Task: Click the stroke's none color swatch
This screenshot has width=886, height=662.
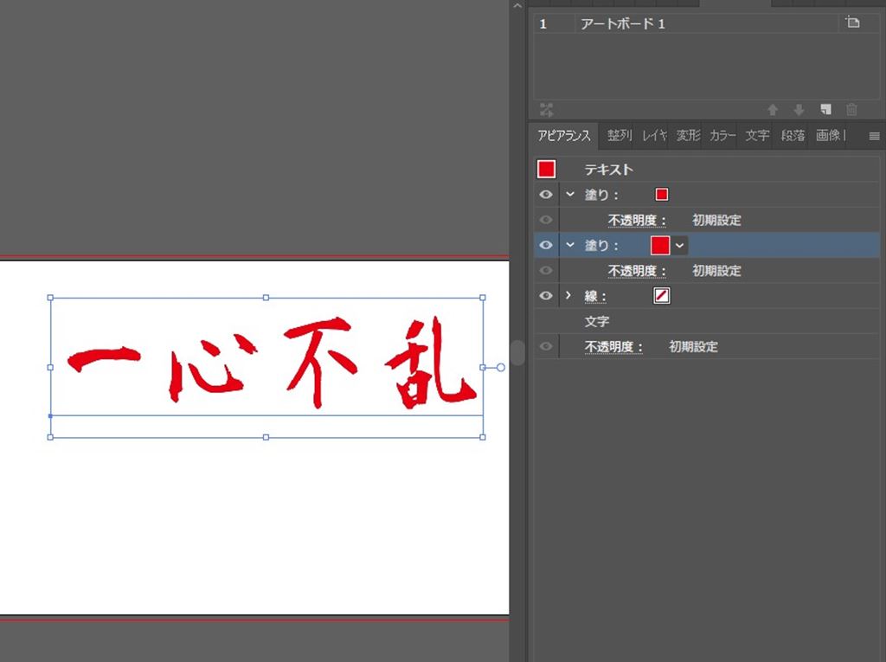Action: [x=661, y=296]
